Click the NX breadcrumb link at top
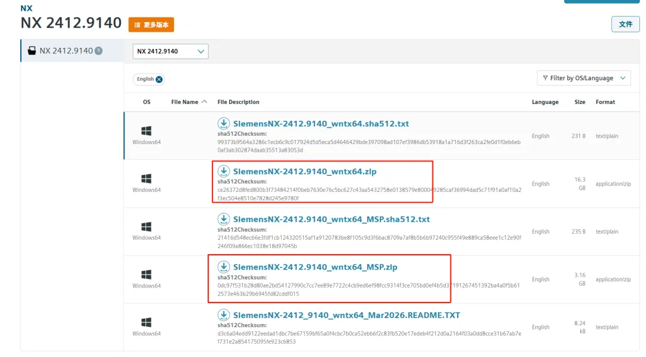Viewport: 646px width, 357px height. 26,8
